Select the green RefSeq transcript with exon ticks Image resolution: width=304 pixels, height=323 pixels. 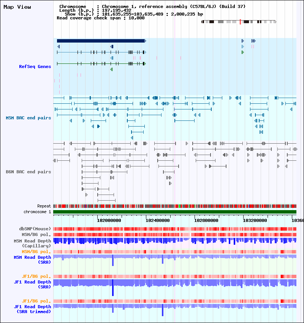tap(101, 64)
